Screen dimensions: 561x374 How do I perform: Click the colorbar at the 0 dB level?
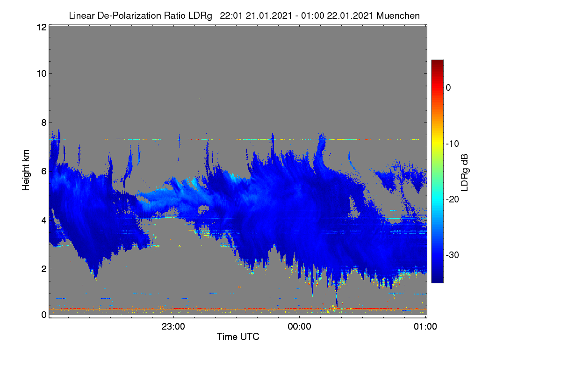(x=437, y=87)
